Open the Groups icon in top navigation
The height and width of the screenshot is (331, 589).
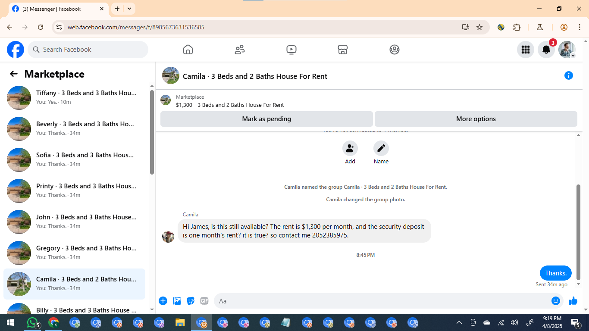(395, 50)
